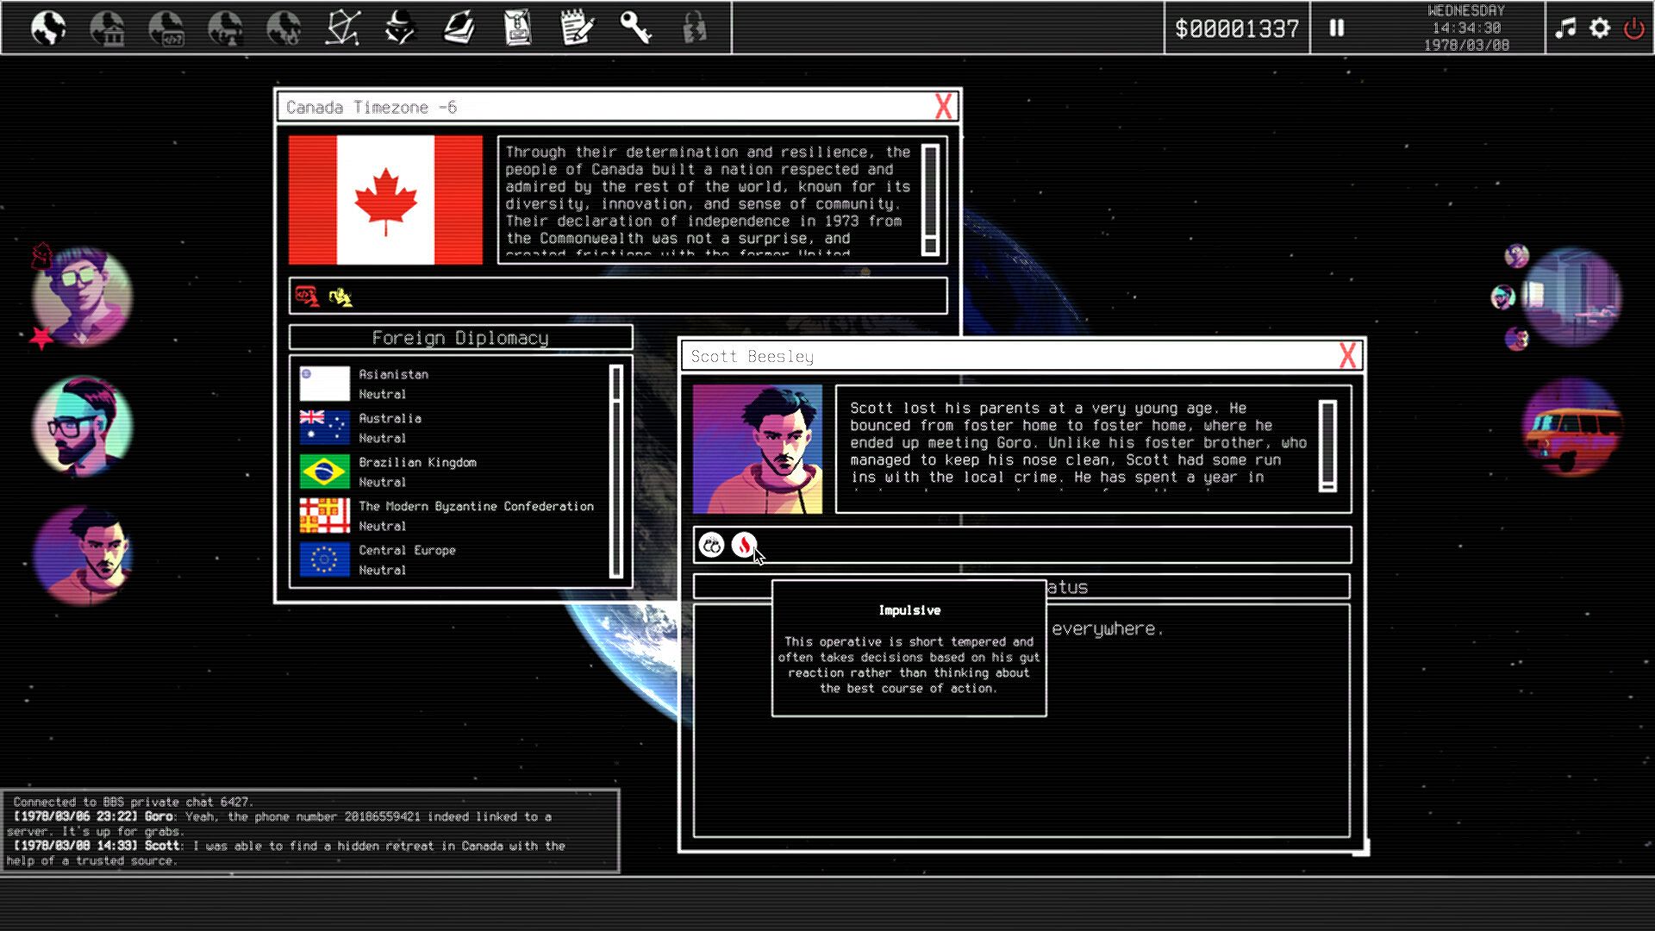Open the dossier envelope icon

pos(517,28)
